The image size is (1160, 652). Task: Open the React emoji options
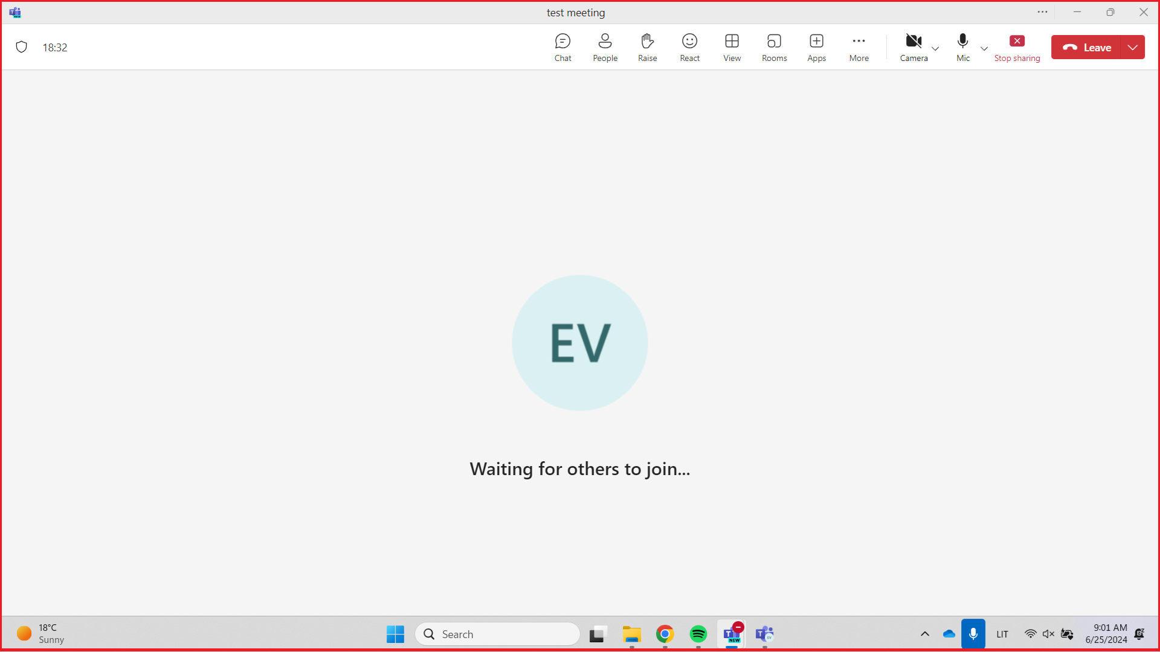pos(689,47)
